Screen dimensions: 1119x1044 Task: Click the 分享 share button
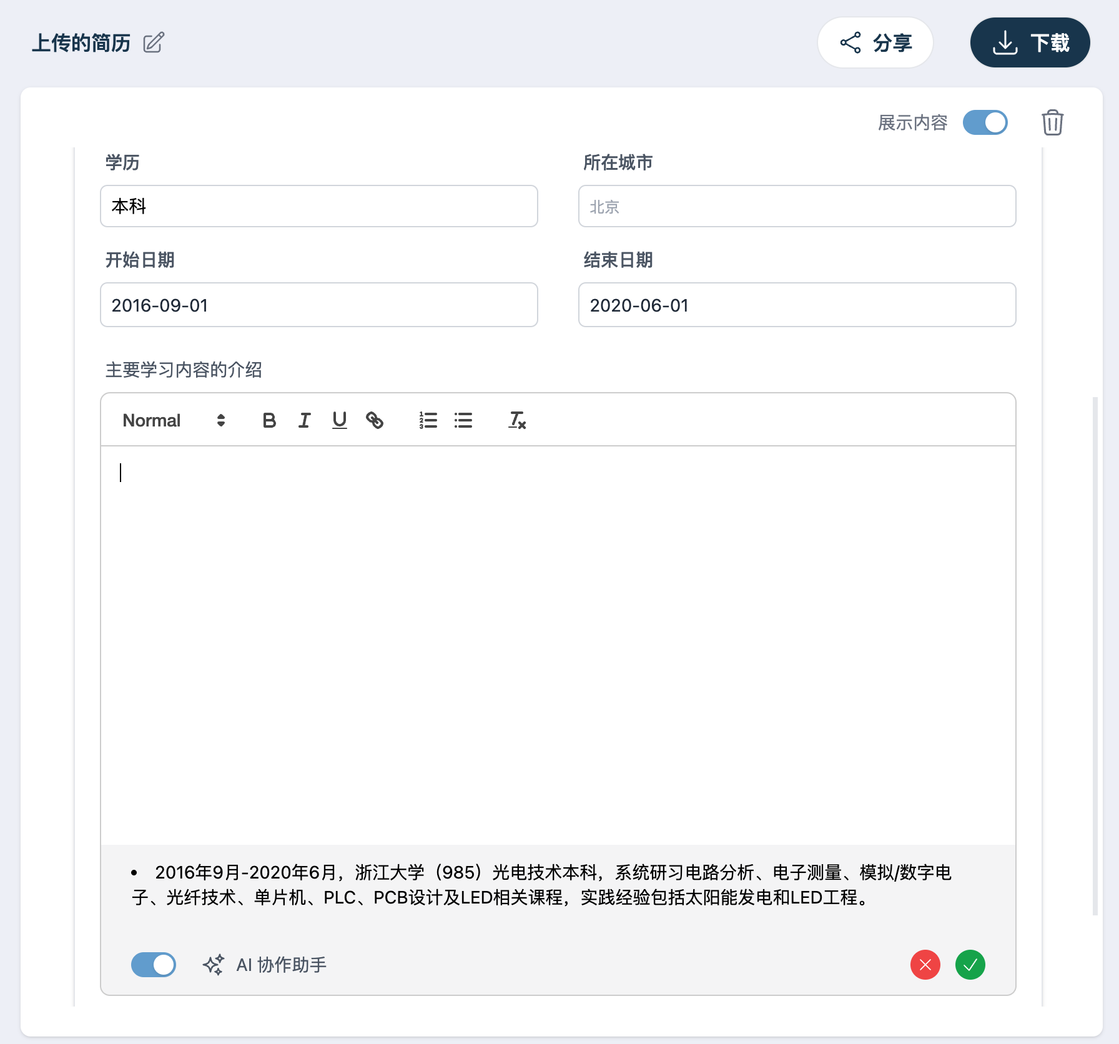(875, 42)
